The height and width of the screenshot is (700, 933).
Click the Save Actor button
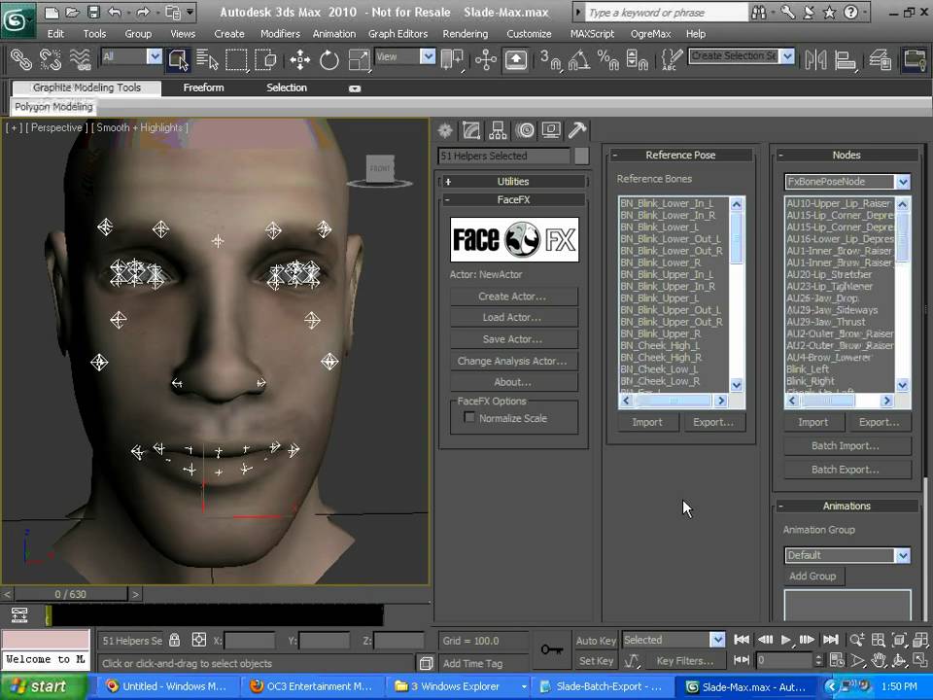(x=513, y=339)
